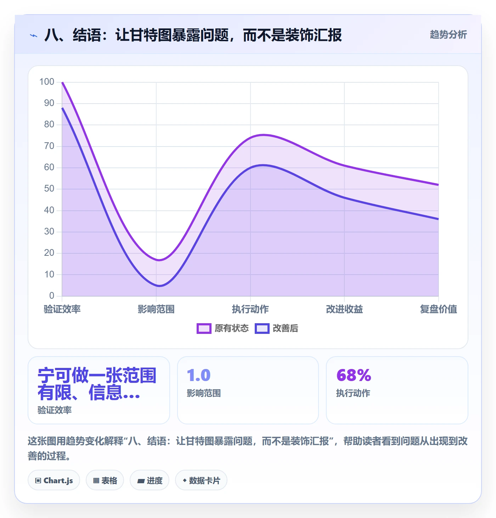This screenshot has width=496, height=518.
Task: Click the 影响范围 caption under 1.0
Action: click(x=204, y=393)
